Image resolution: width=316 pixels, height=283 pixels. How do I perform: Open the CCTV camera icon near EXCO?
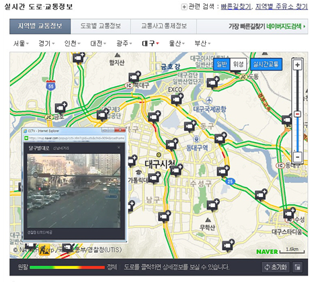[x=177, y=99]
